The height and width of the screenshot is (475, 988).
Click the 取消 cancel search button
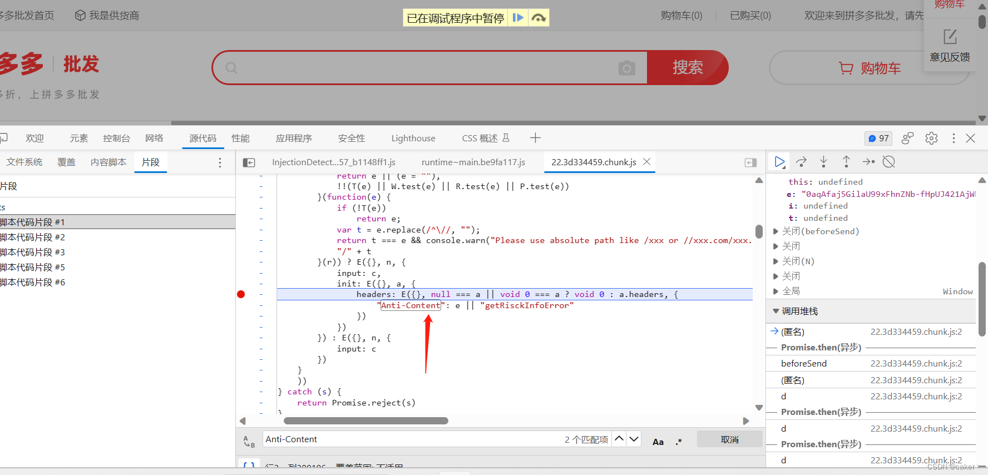(x=729, y=439)
